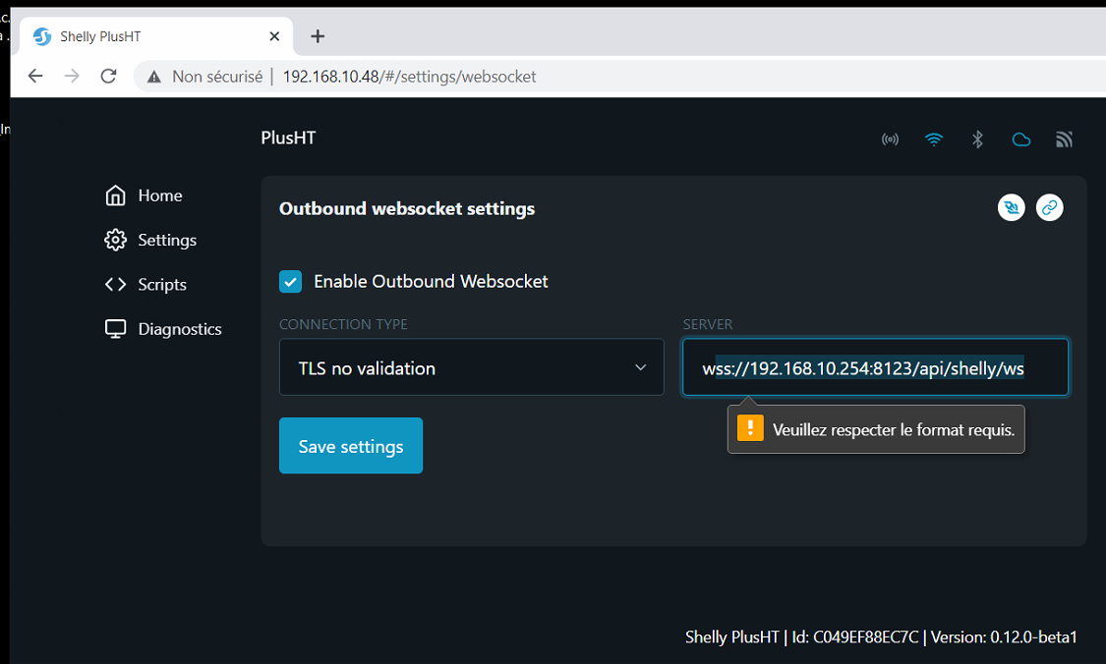Click inside the Server address field

[874, 367]
